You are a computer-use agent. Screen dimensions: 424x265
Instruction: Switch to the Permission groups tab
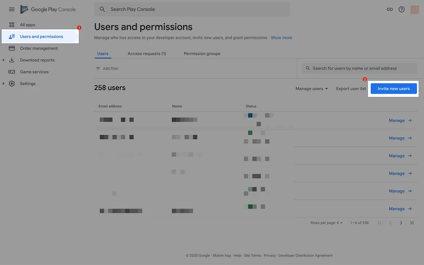(202, 54)
